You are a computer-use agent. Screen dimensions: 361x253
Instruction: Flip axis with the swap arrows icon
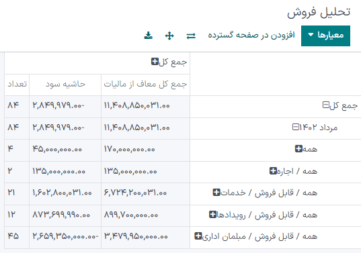191,36
